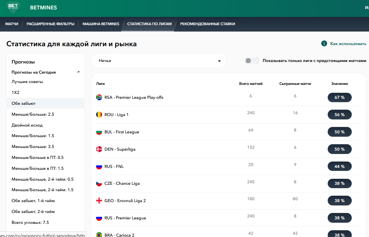Click the Значение column header

pos(339,83)
